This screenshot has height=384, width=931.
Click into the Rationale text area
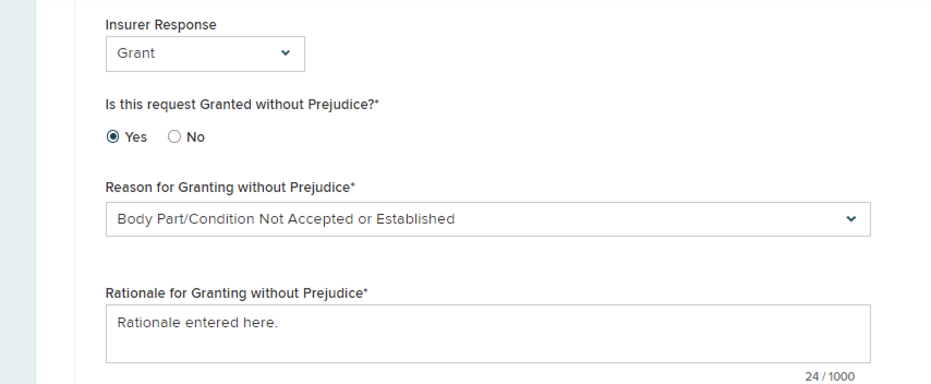[x=488, y=341]
